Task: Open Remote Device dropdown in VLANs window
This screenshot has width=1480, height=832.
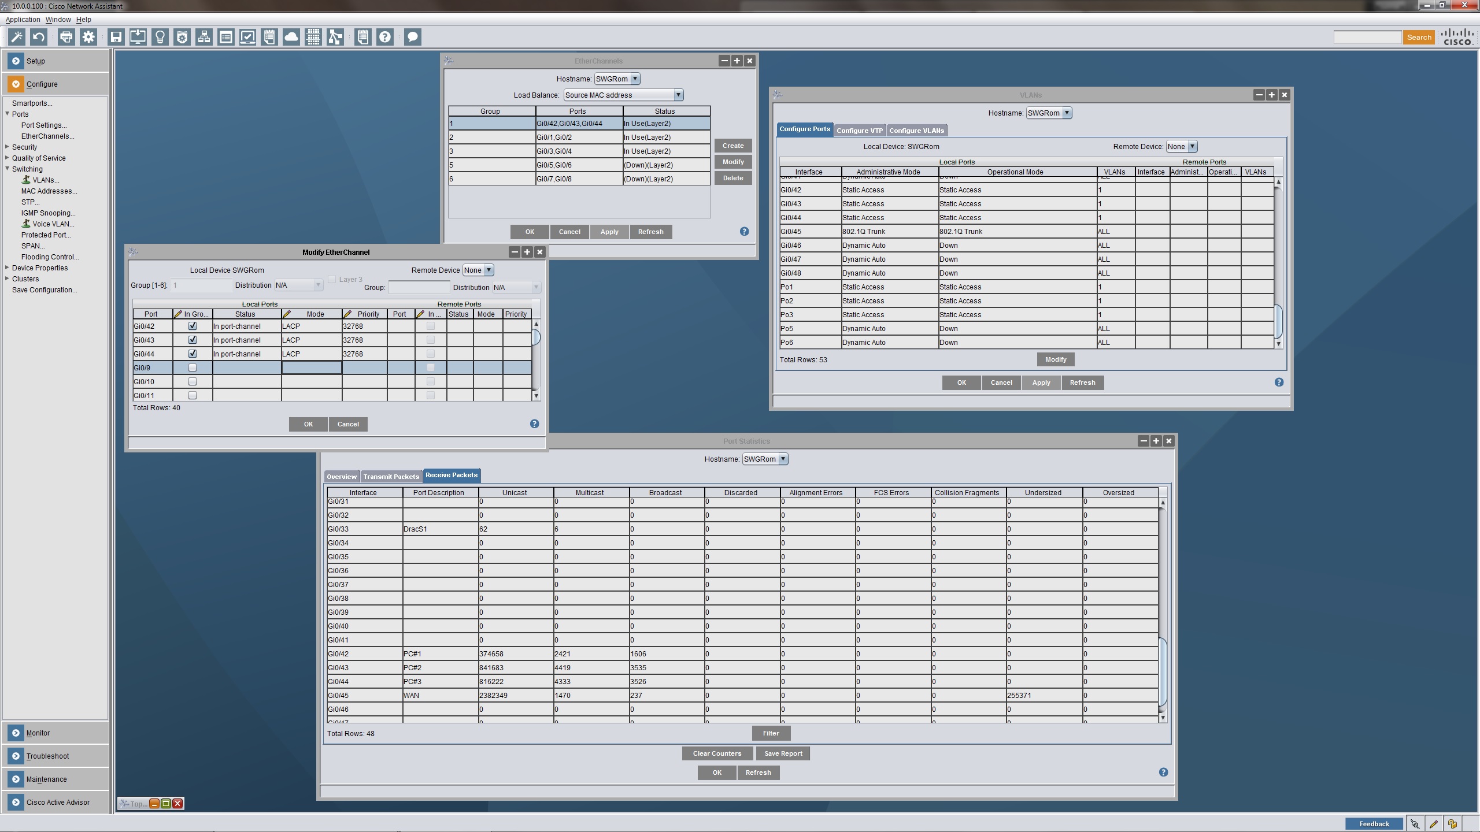Action: pos(1182,147)
